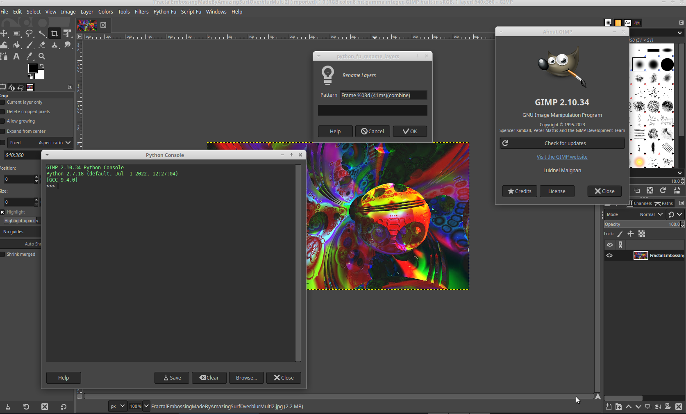The height and width of the screenshot is (414, 686).
Task: Enable the Current layer only checkbox
Action: (3, 102)
